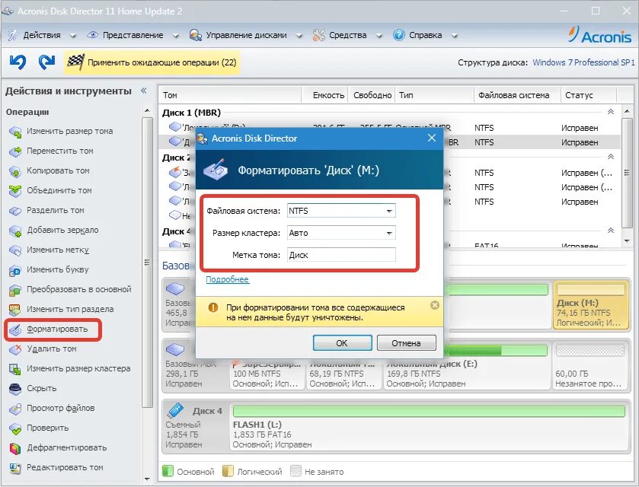Click the copy volume icon in Operations

click(15, 171)
